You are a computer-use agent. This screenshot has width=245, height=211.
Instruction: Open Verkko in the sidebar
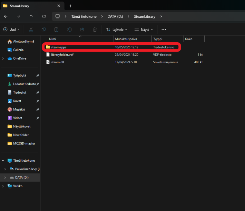coord(15,186)
